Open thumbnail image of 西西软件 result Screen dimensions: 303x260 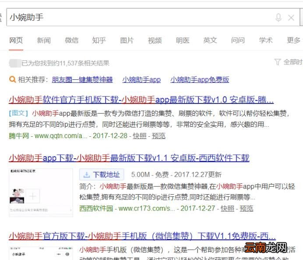[41, 192]
